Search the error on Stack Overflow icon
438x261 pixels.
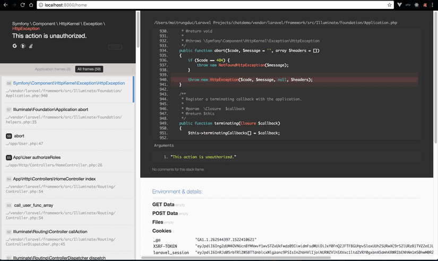[x=31, y=46]
